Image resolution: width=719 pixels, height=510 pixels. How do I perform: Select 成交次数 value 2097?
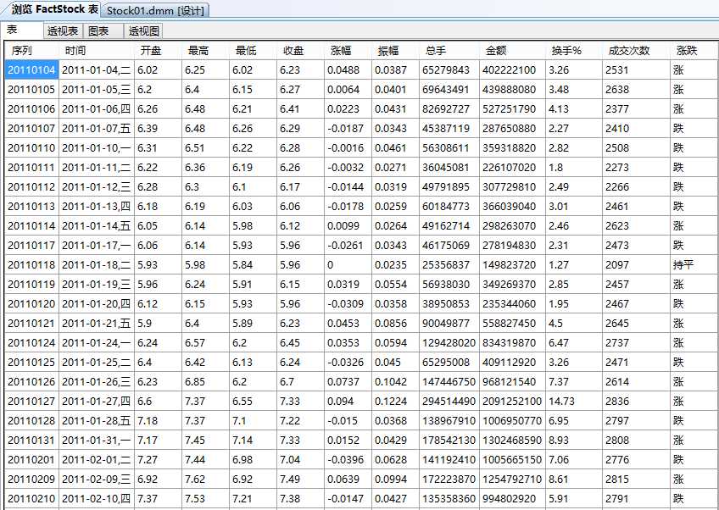click(637, 265)
